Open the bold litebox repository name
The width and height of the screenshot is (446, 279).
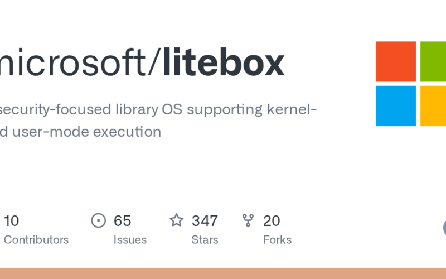click(224, 63)
